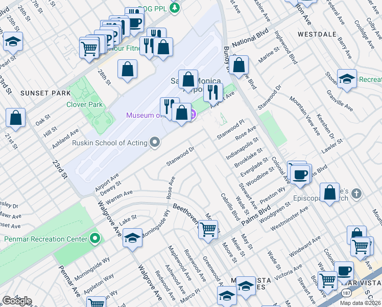
Task: Click the Ashland Ave label
Action: [x=65, y=139]
